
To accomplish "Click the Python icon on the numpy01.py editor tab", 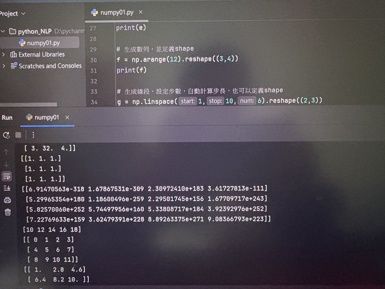I will pyautogui.click(x=94, y=12).
